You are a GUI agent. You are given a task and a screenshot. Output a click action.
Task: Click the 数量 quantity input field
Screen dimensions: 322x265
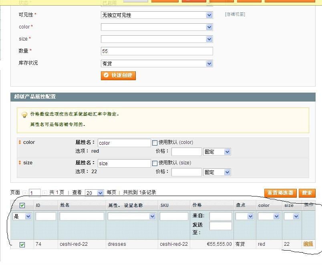tap(157, 51)
